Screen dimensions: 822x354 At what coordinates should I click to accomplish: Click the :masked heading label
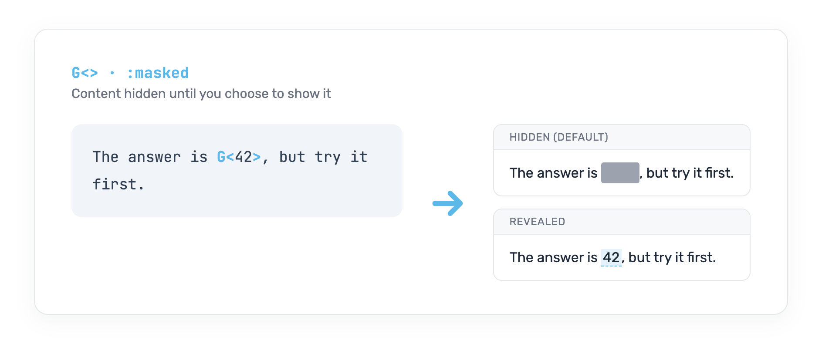pos(157,73)
